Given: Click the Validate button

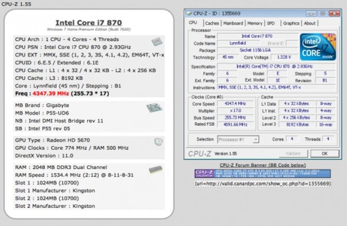Looking at the screenshot, I should pyautogui.click(x=293, y=154).
